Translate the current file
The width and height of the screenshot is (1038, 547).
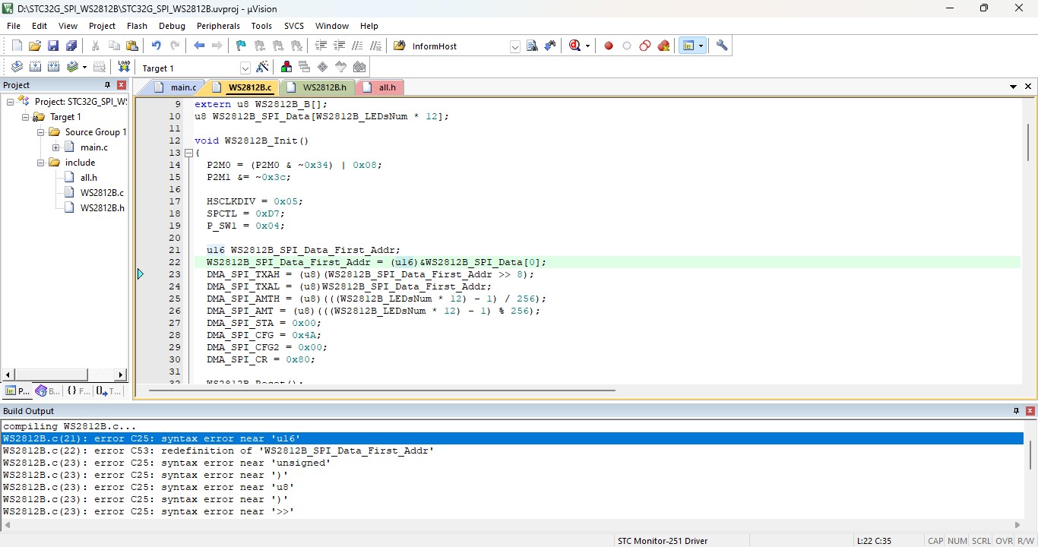click(17, 67)
